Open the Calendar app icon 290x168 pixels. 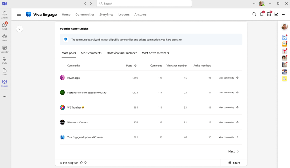pyautogui.click(x=4, y=49)
